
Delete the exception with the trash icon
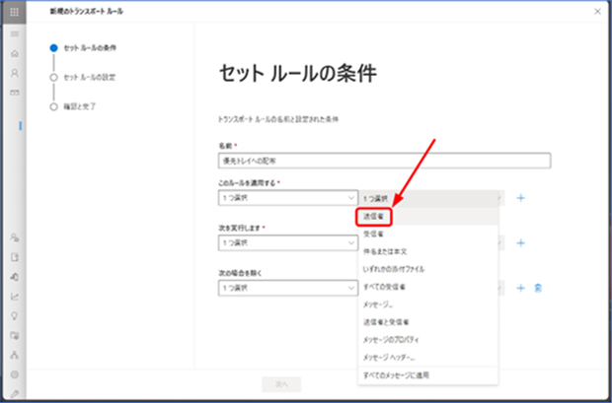click(538, 288)
